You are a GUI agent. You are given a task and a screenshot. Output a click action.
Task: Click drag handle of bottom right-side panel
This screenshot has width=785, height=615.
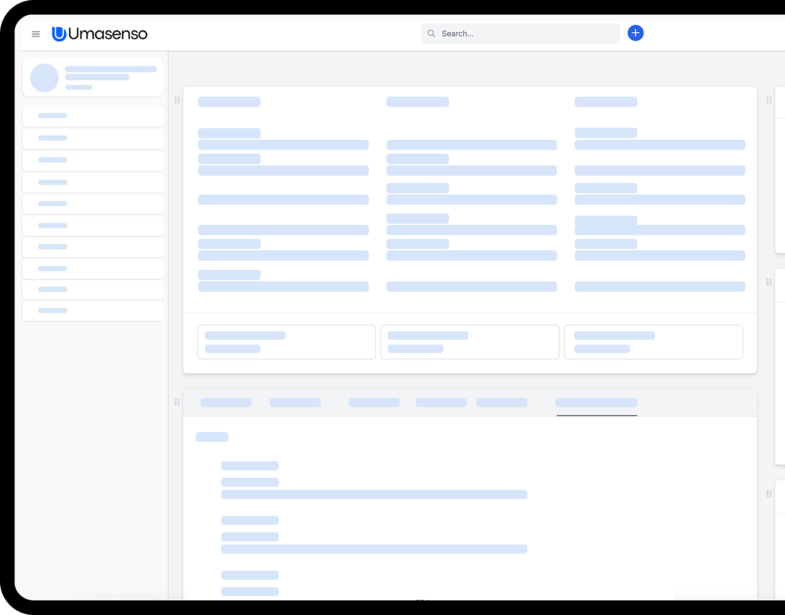point(769,493)
